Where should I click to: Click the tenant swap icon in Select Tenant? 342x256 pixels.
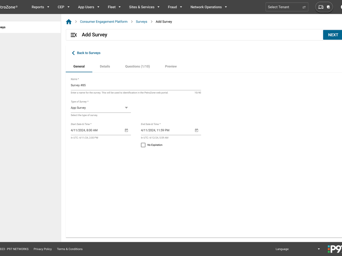point(304,7)
